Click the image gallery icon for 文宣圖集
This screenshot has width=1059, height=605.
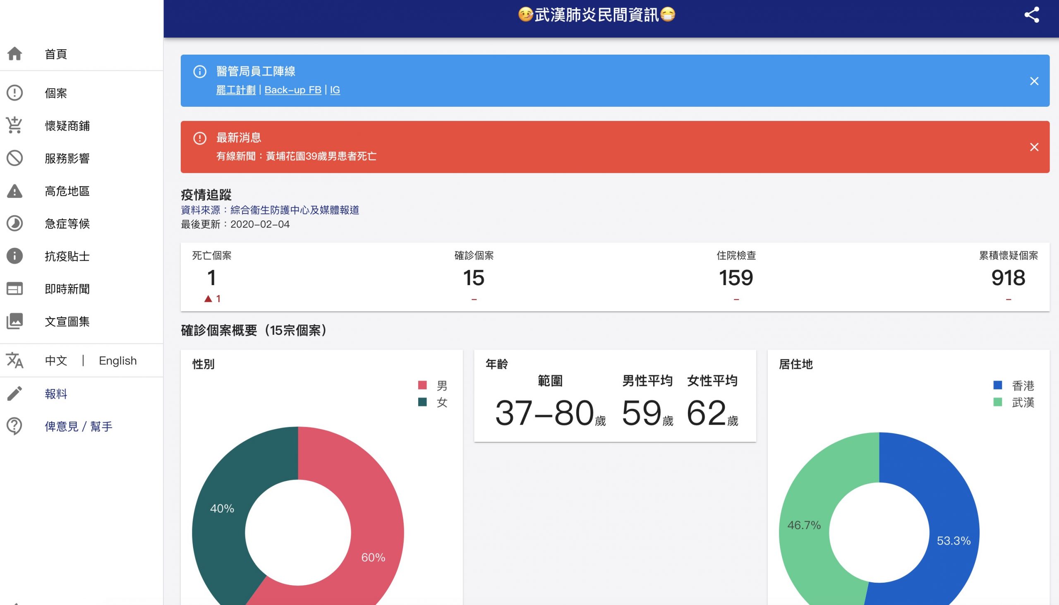coord(14,321)
